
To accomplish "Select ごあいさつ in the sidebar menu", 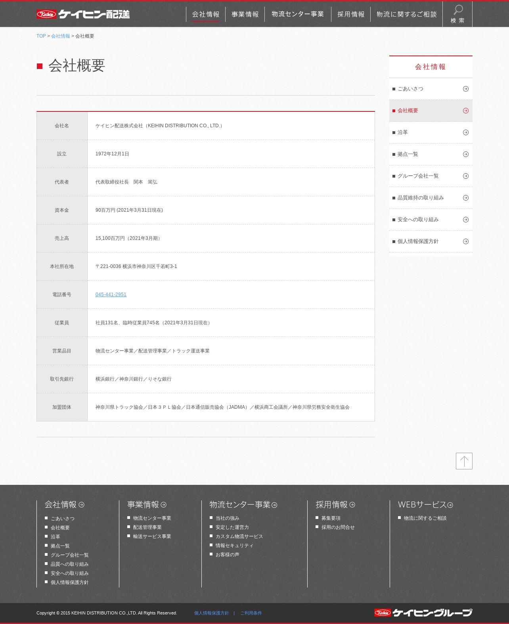I will click(x=431, y=89).
